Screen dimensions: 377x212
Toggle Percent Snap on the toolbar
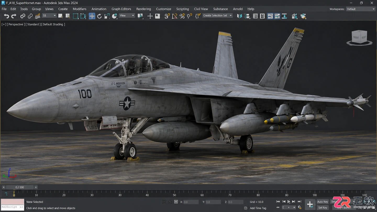click(x=182, y=16)
